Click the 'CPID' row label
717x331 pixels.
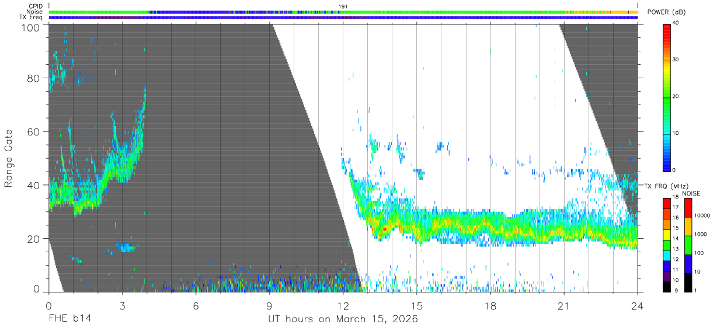36,6
